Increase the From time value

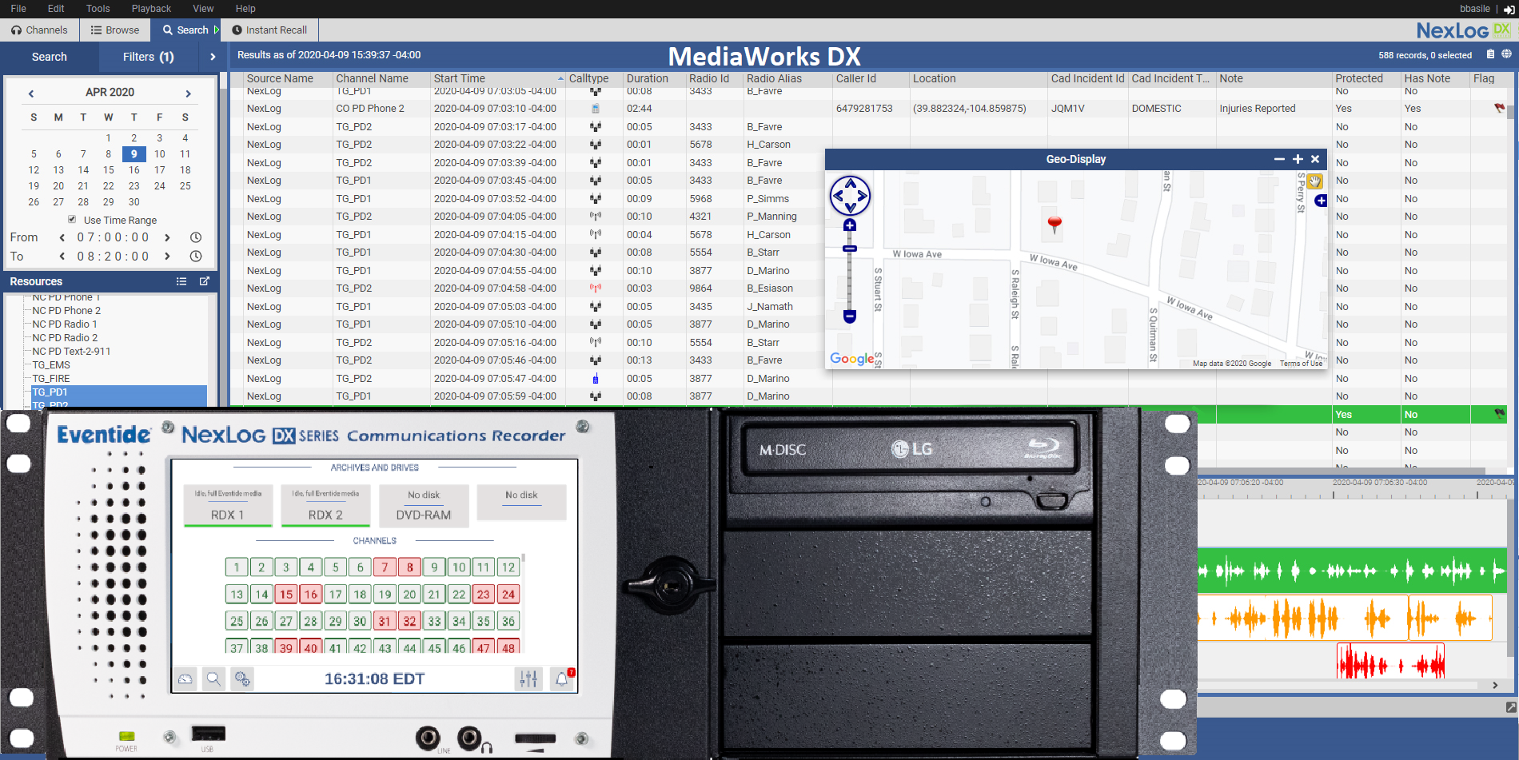[167, 237]
